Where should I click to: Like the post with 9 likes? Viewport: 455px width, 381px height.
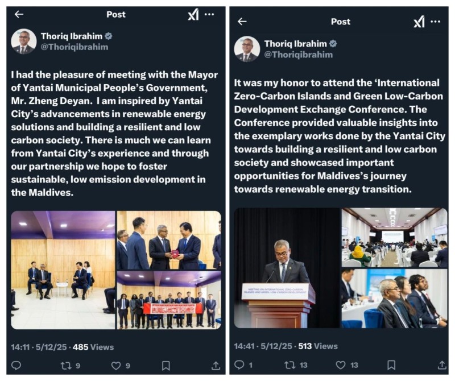pyautogui.click(x=121, y=365)
